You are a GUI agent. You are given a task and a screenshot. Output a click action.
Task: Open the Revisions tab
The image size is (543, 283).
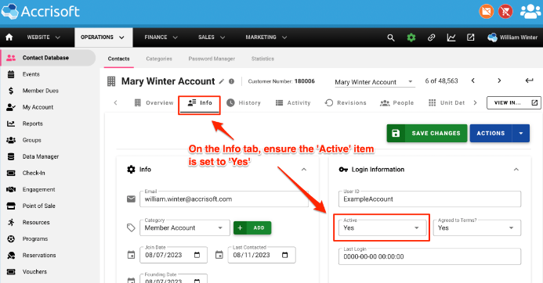[x=346, y=102]
